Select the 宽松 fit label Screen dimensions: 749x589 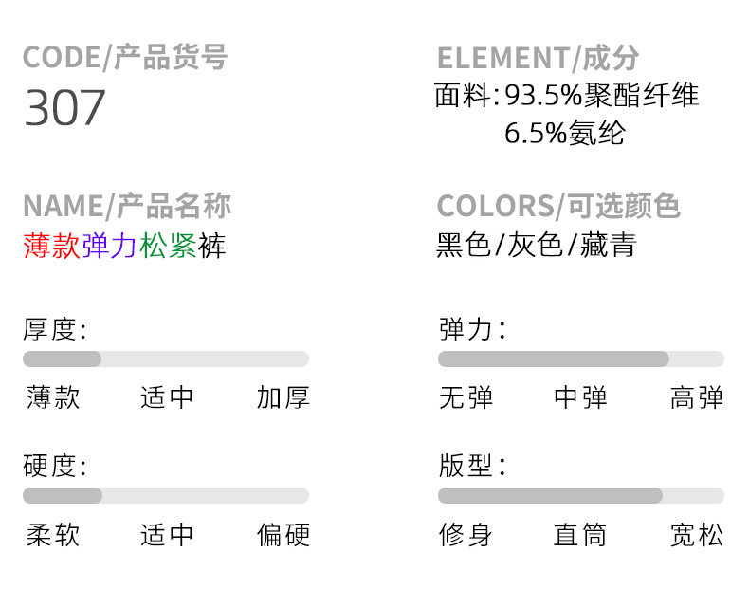[697, 535]
